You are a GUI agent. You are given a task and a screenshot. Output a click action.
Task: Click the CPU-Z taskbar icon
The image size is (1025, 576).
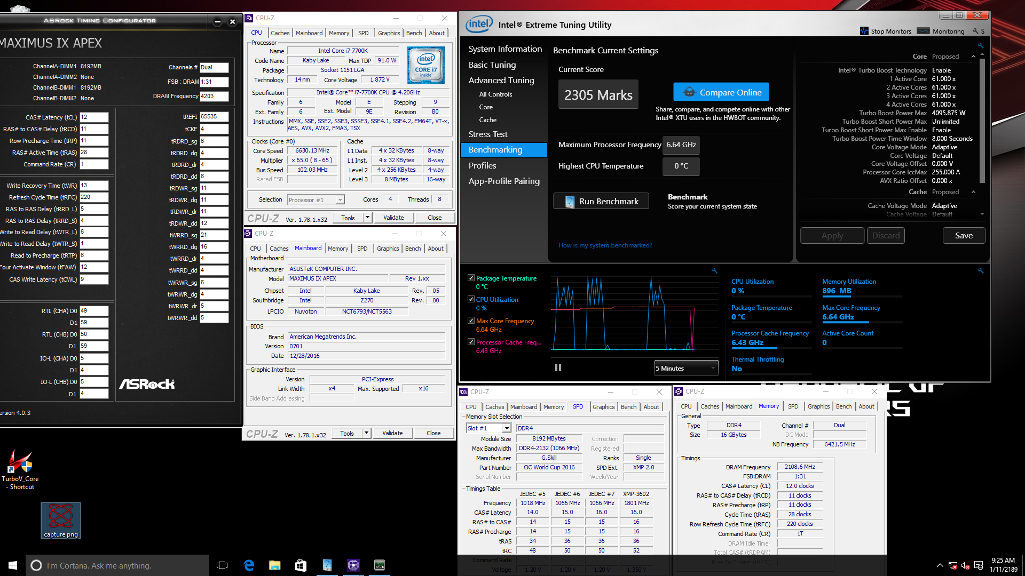click(353, 565)
